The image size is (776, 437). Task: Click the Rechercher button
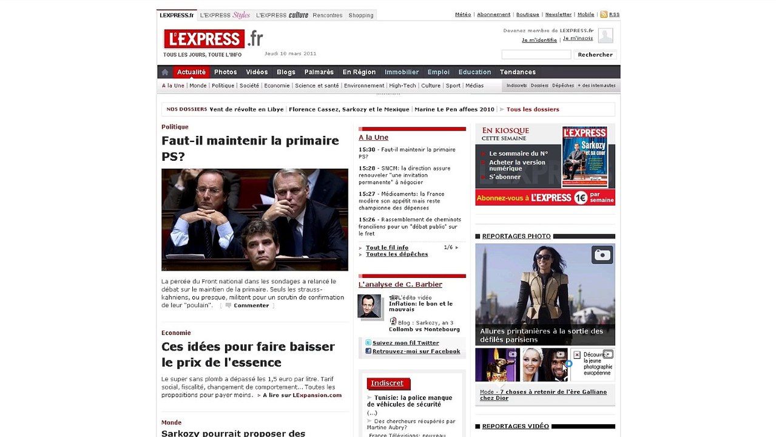point(595,55)
